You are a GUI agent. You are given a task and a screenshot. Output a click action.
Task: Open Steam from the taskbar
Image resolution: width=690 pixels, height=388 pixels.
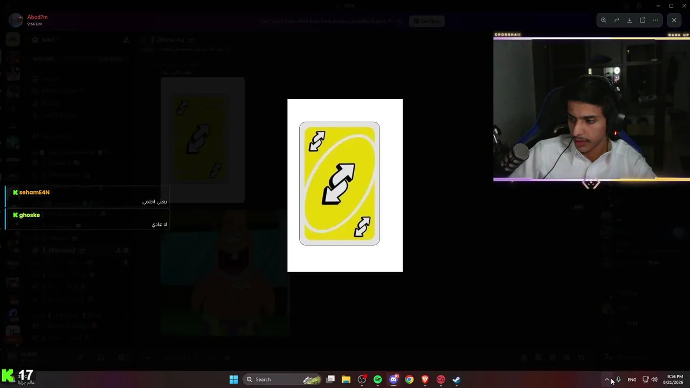(x=456, y=379)
